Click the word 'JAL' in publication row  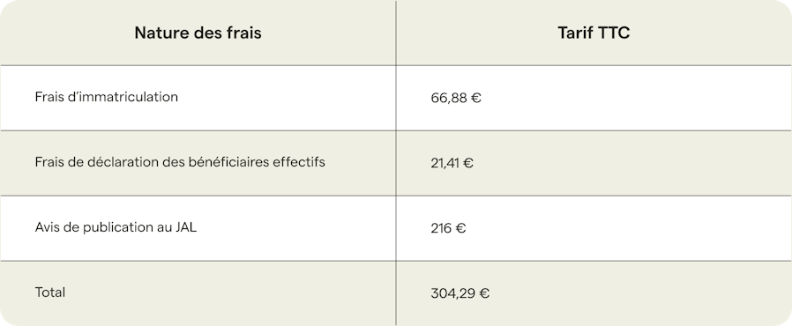point(186,227)
